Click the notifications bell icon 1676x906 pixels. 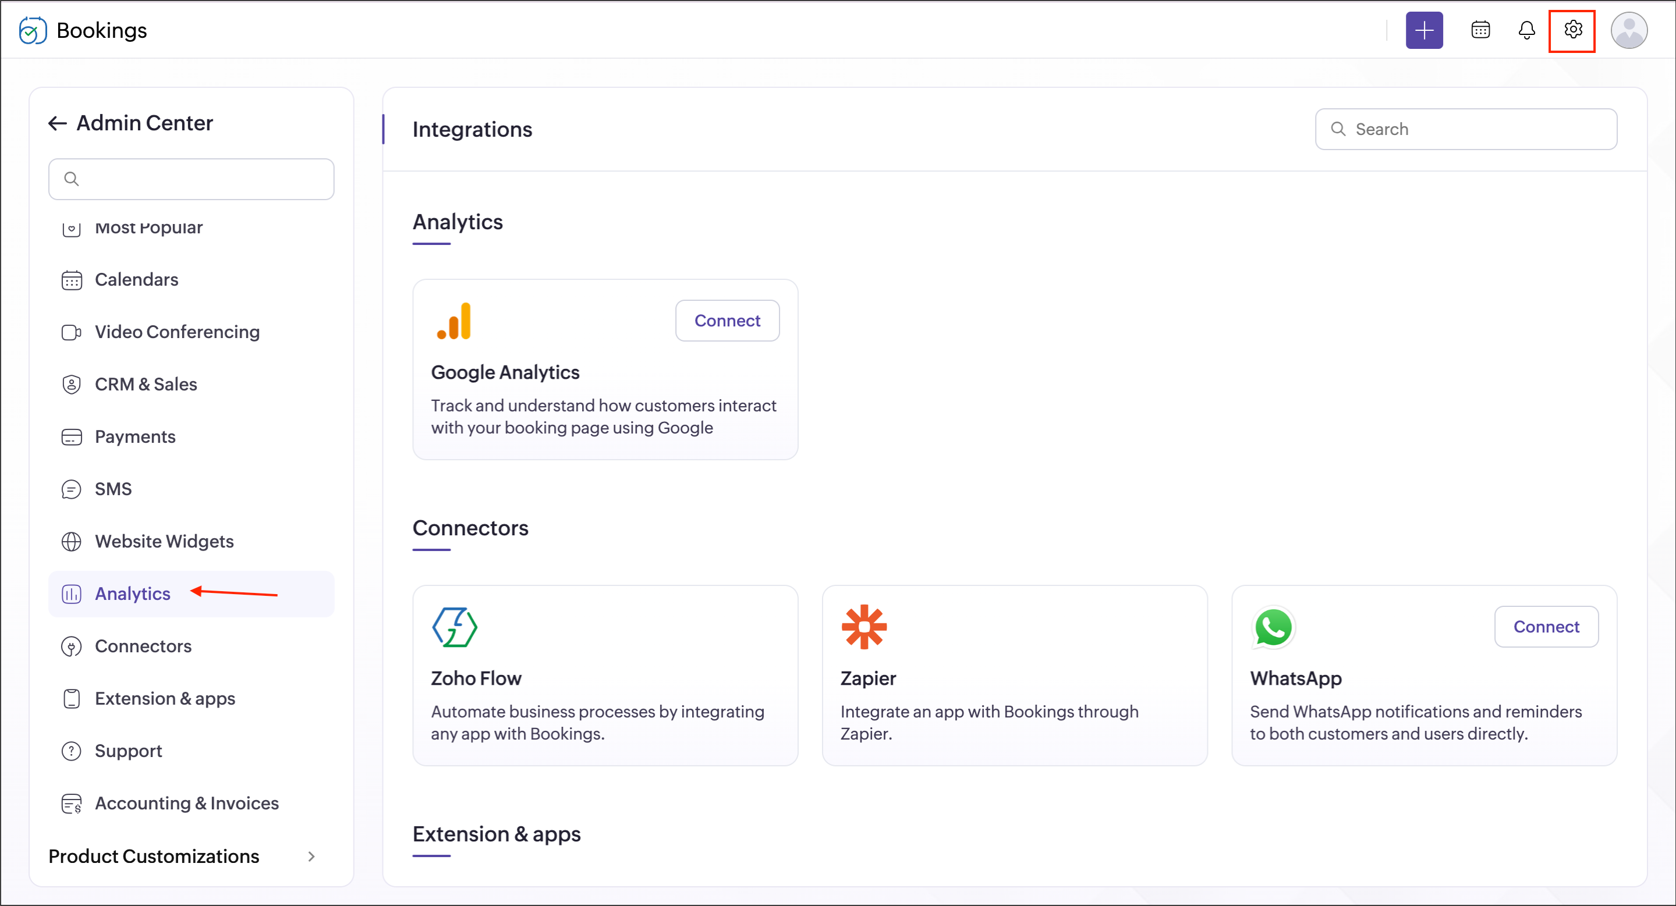pos(1526,30)
